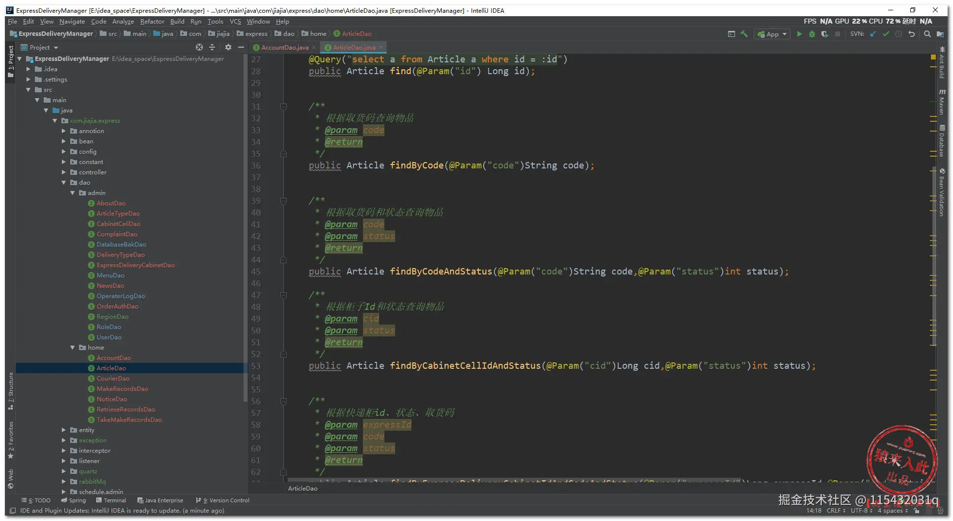The height and width of the screenshot is (521, 953).
Task: Click the ArticleDao breadcrumb in navigation bar
Action: (353, 34)
